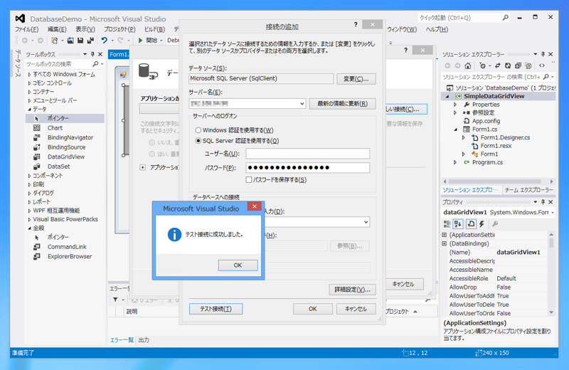Click the New Project toolbar icon
Screen dimensions: 569x370
(55, 41)
